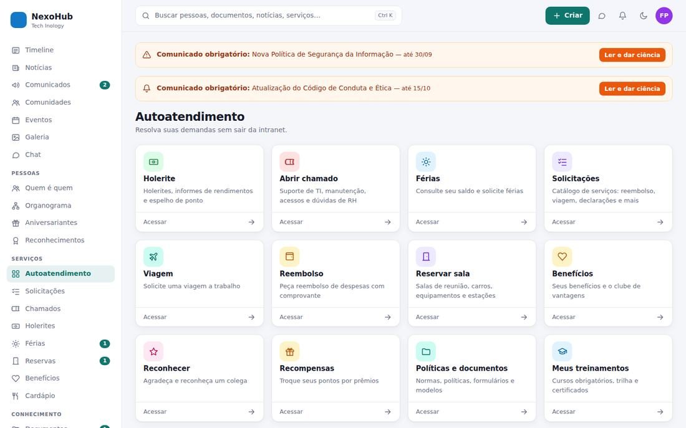Click the bell icon on the Código de Conduta banner
This screenshot has height=428, width=686.
[x=147, y=88]
